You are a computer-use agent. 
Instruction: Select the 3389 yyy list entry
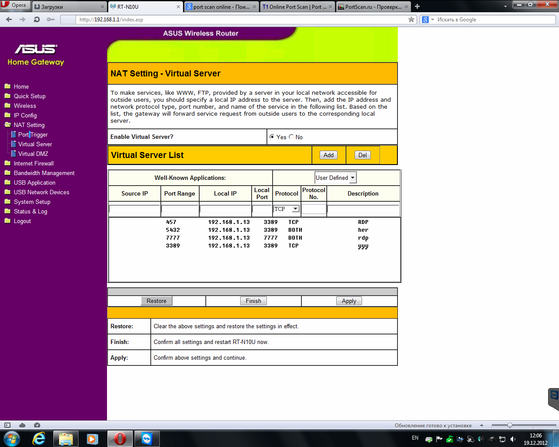(254, 246)
